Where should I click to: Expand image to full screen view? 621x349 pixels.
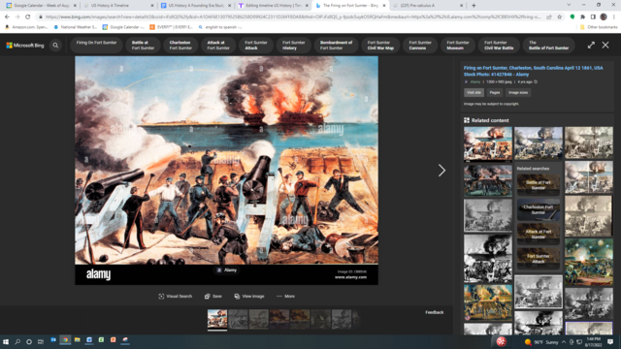(x=591, y=46)
